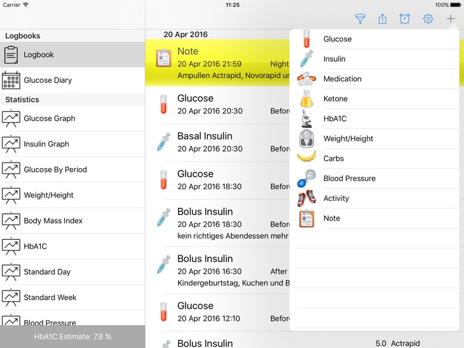Click the 11:25 status bar clock
The width and height of the screenshot is (464, 348).
click(x=232, y=5)
